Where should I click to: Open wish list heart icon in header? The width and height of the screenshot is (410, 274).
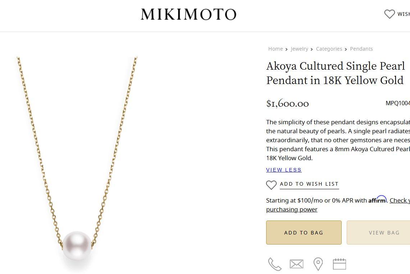(389, 14)
